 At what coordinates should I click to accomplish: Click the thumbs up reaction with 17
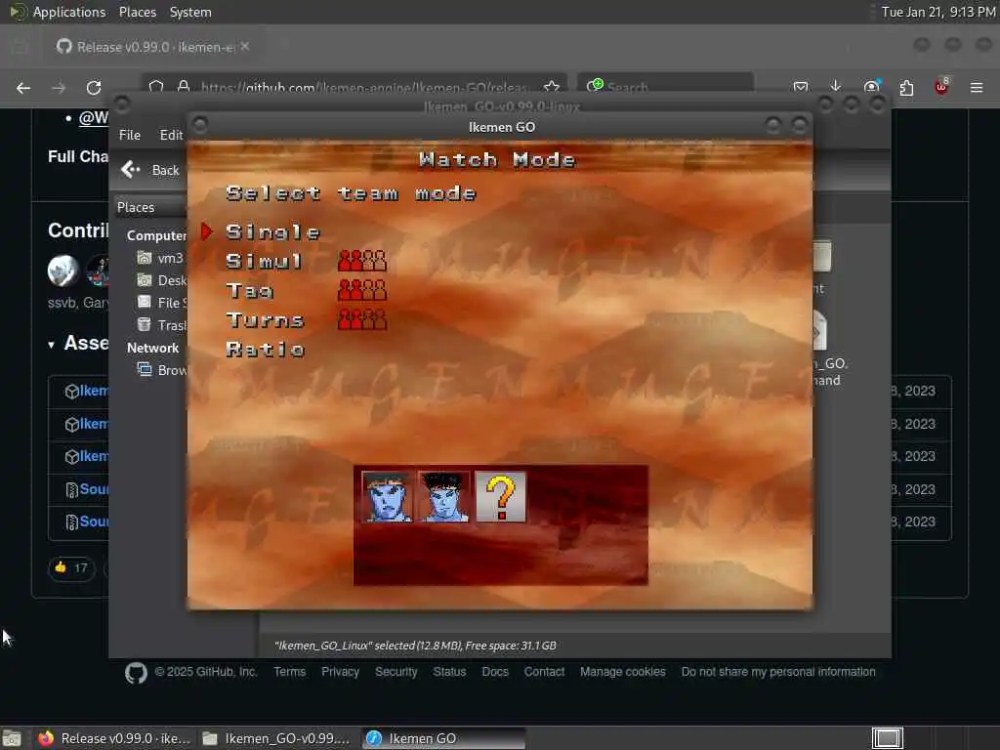click(70, 567)
